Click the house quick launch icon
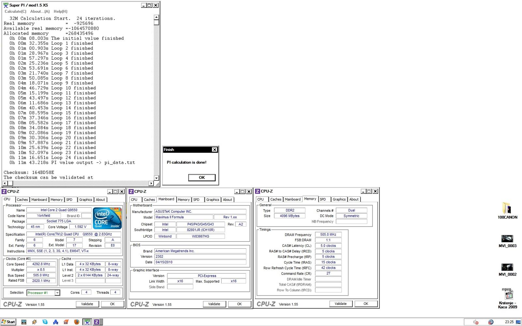This screenshot has width=522, height=326. [66, 322]
